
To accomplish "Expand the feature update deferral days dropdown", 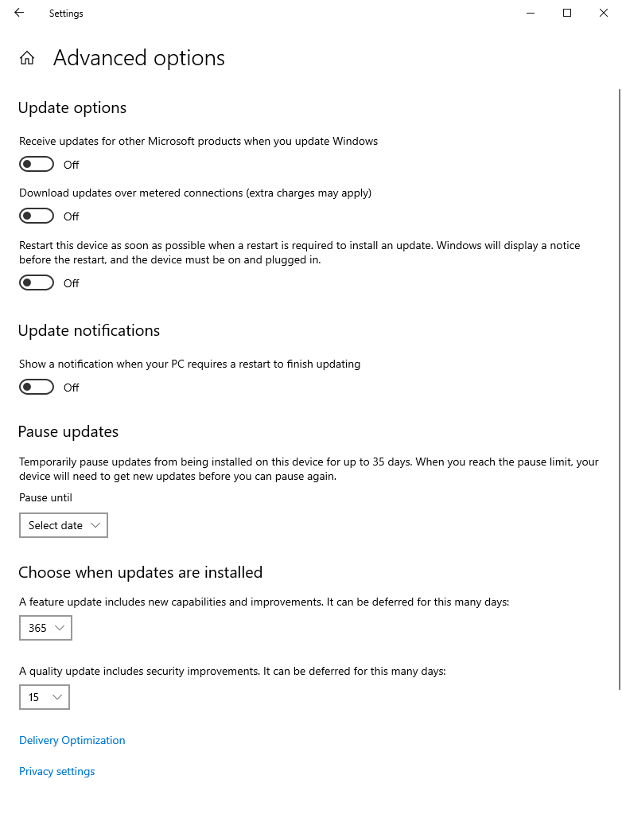I will click(x=46, y=628).
